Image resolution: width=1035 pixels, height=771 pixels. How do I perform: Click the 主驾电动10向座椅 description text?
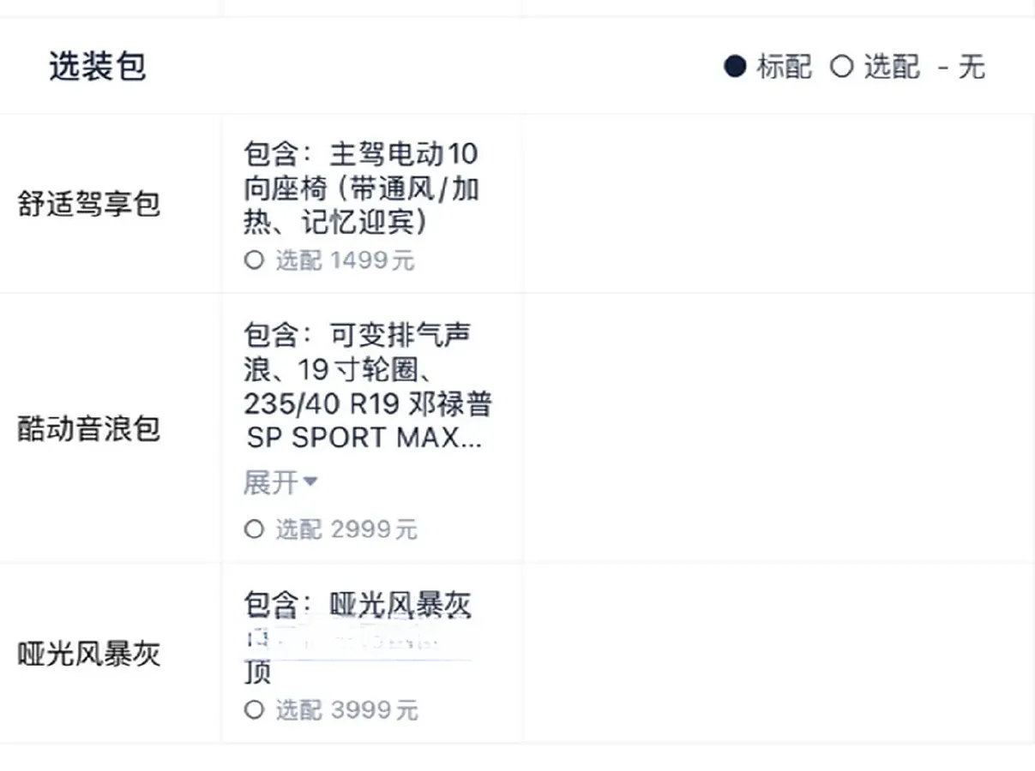pyautogui.click(x=361, y=188)
